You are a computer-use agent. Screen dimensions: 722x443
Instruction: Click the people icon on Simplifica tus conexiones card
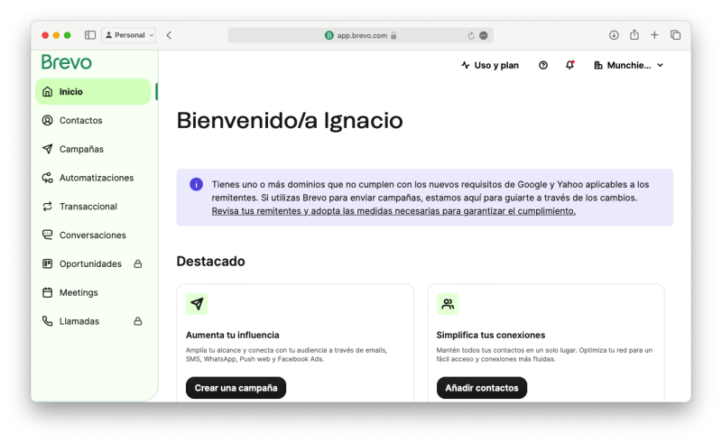coord(448,304)
